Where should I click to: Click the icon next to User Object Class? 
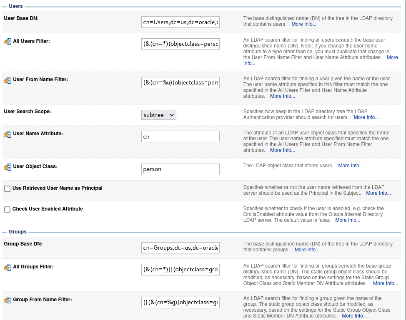(8, 167)
